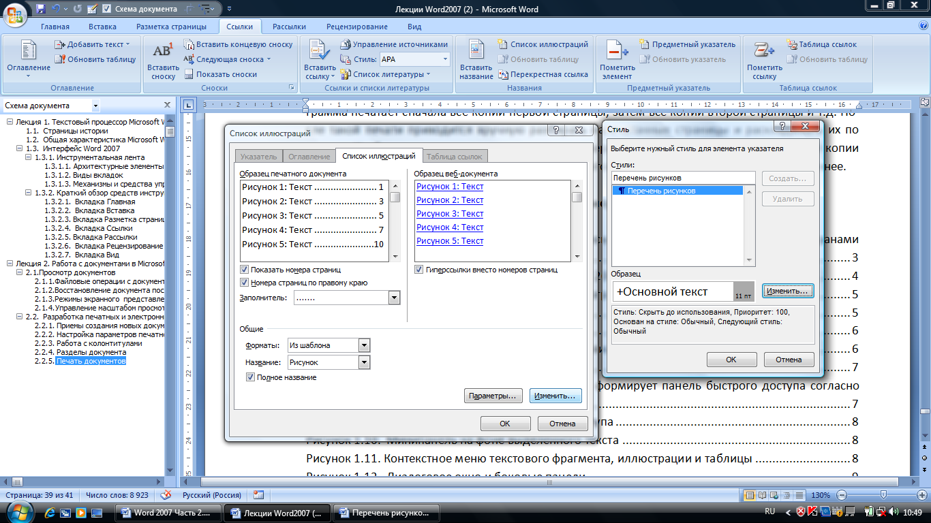
Task: Click Отмена in Список иллюстраций dialog
Action: [x=562, y=424]
